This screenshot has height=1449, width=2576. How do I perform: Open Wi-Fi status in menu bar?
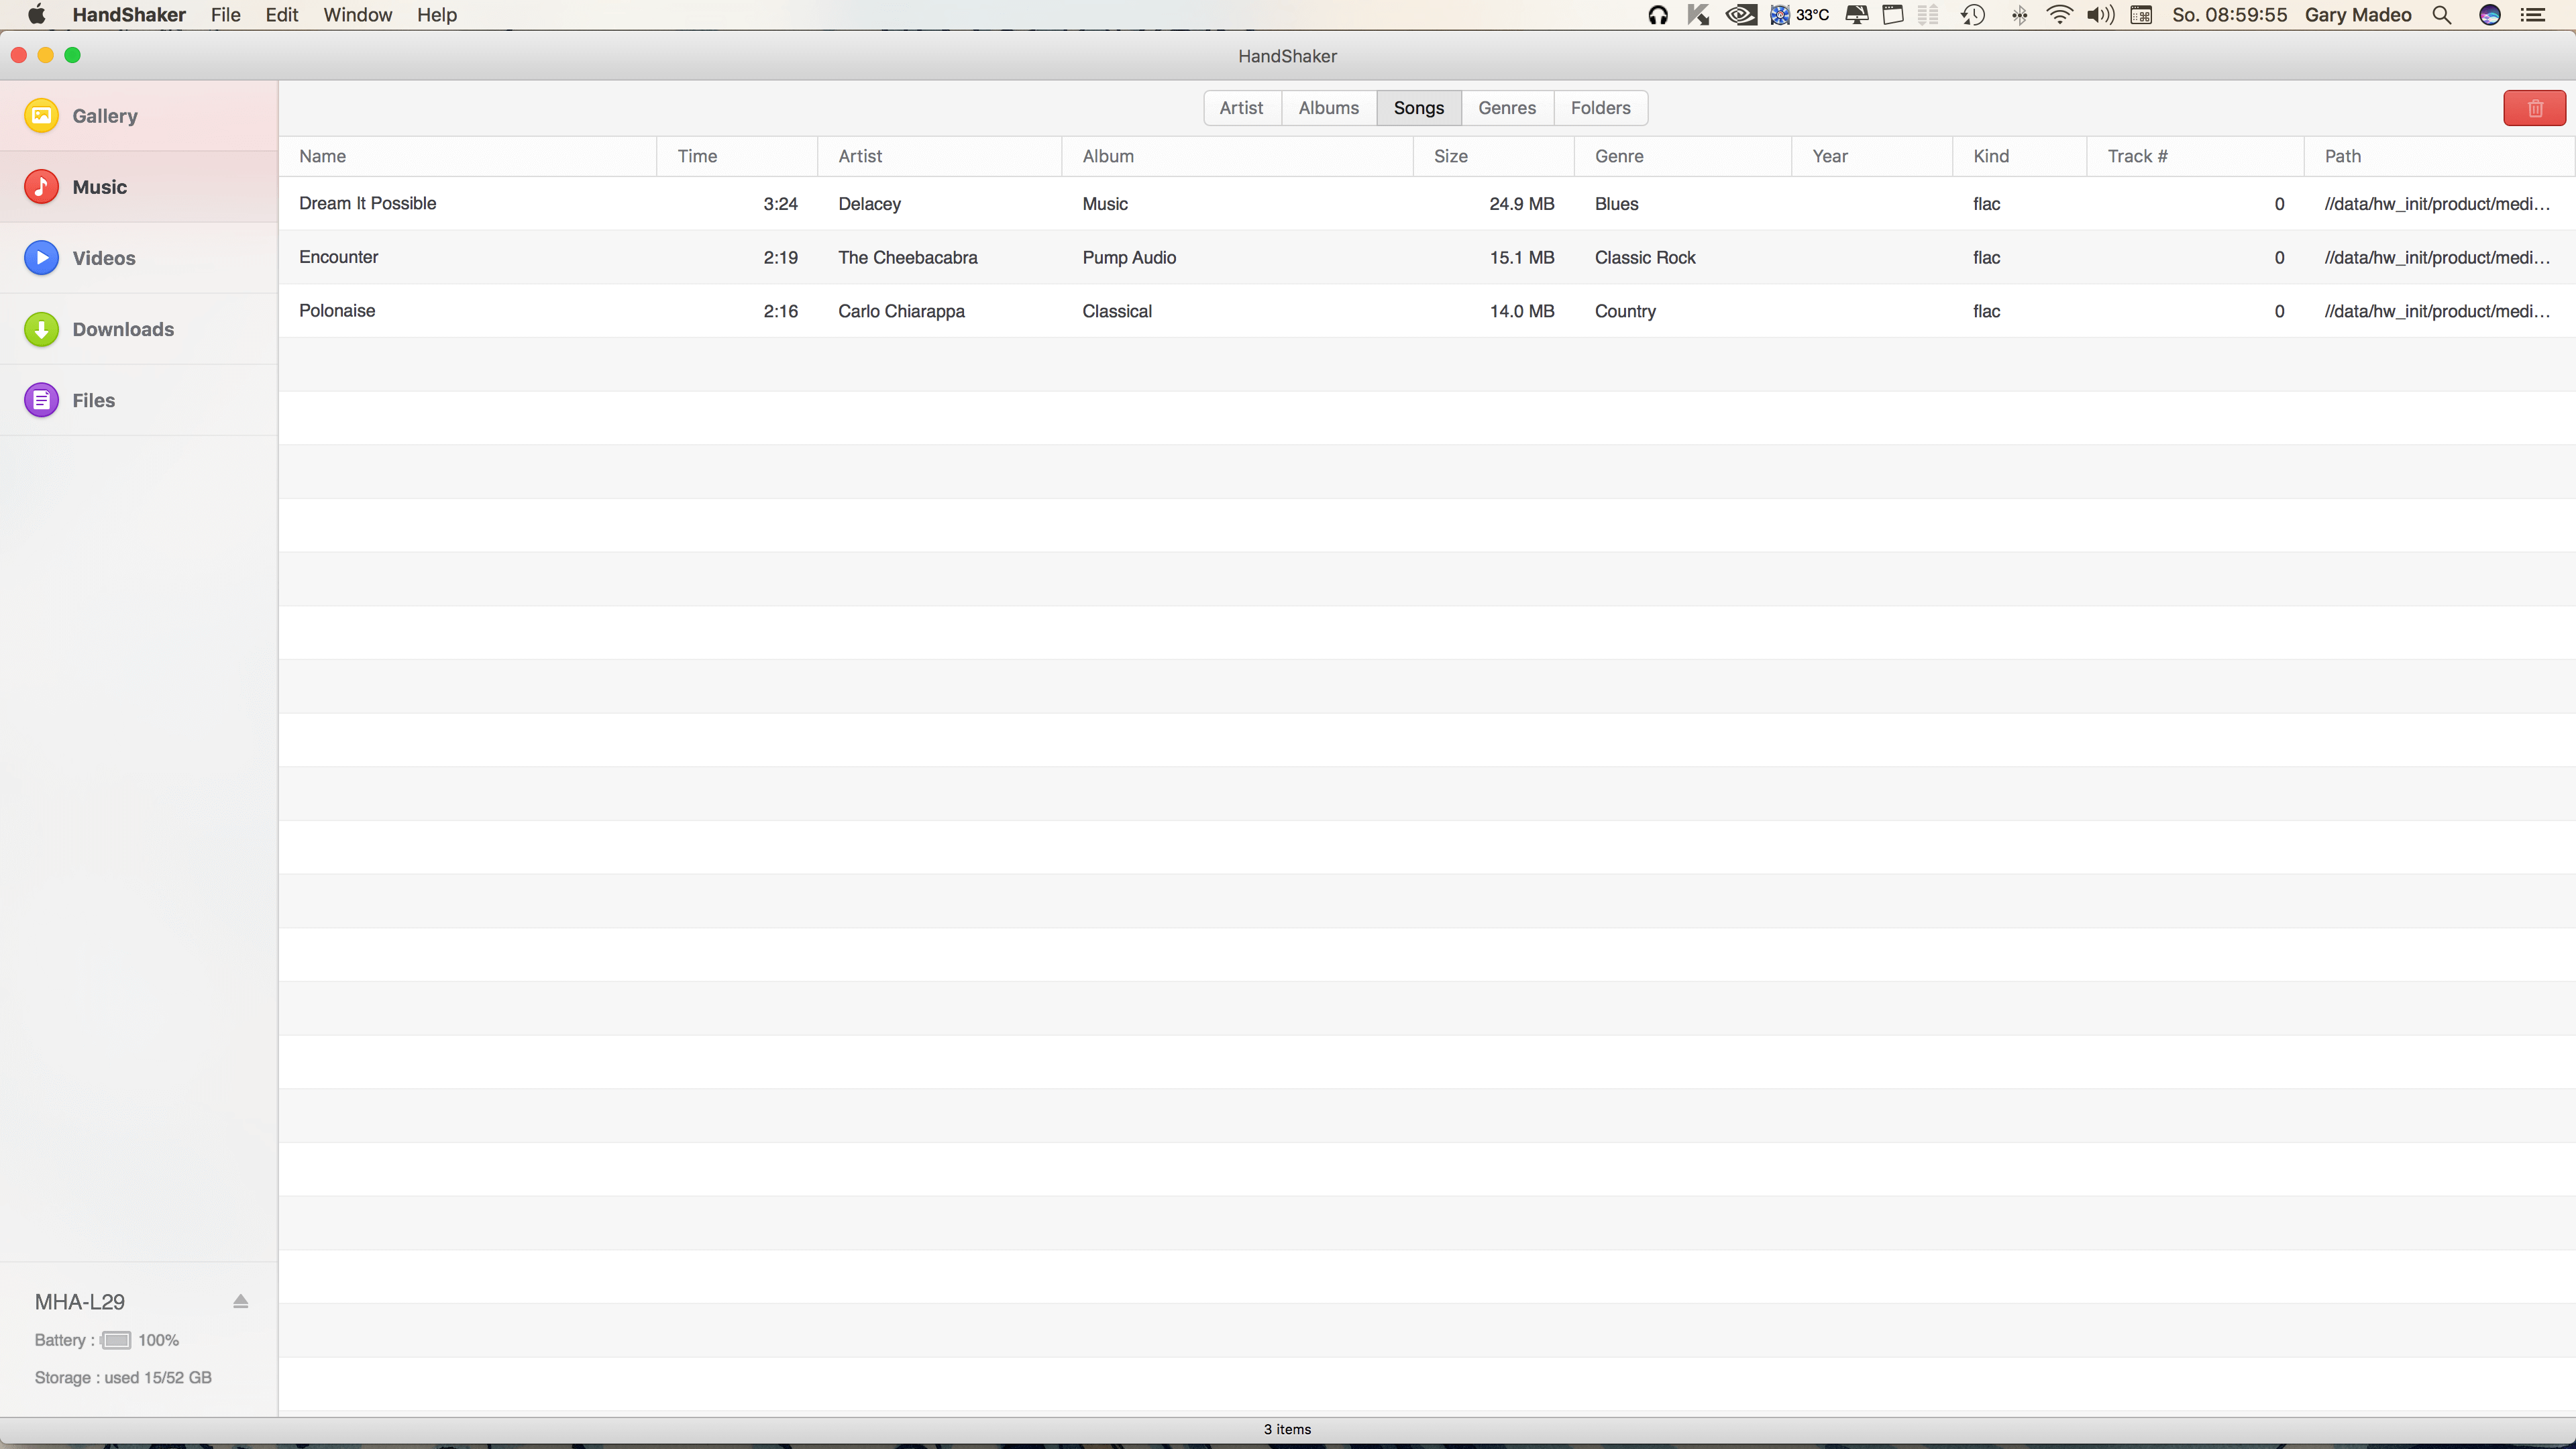[x=2059, y=15]
